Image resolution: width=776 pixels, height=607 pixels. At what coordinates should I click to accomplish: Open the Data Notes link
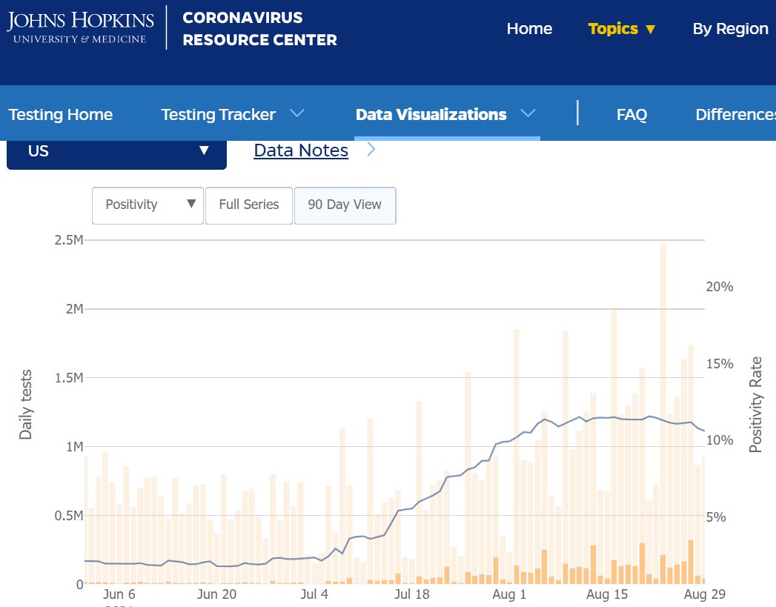[x=301, y=150]
